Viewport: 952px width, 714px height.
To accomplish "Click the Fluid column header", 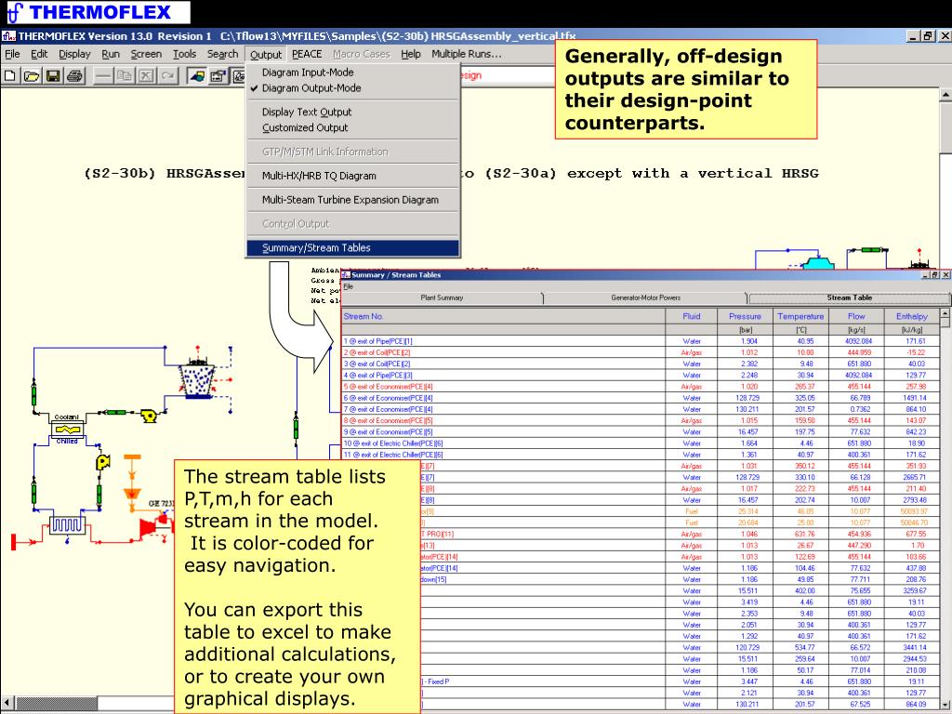I will point(691,316).
